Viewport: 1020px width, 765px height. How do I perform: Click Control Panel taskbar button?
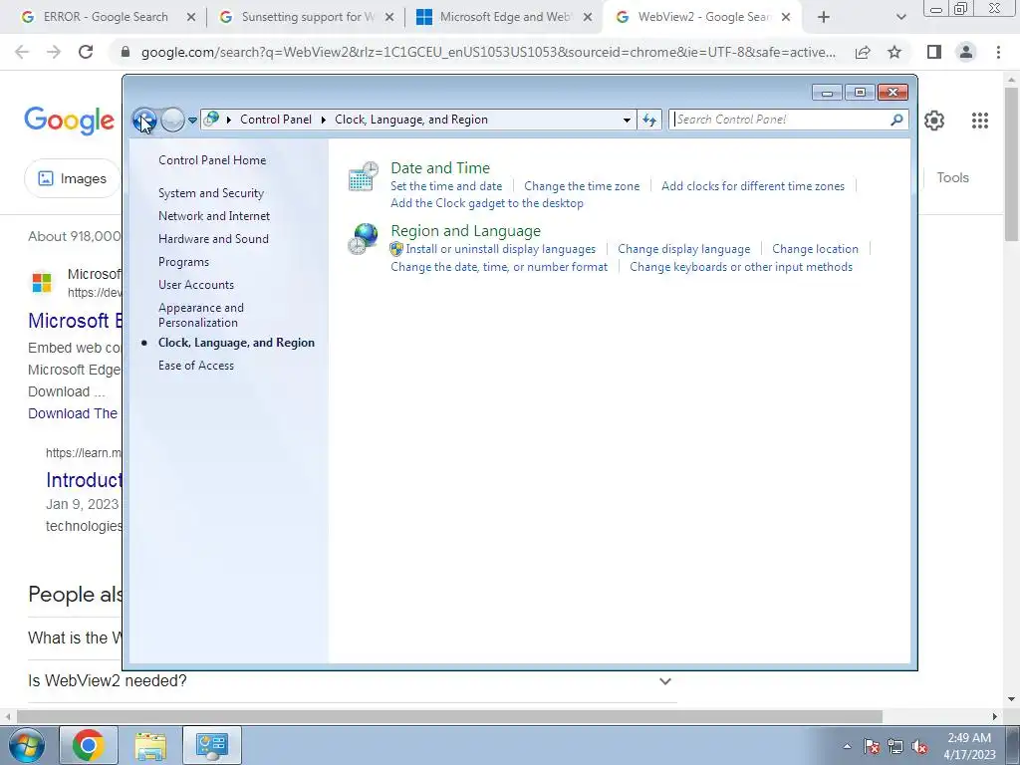pos(212,745)
